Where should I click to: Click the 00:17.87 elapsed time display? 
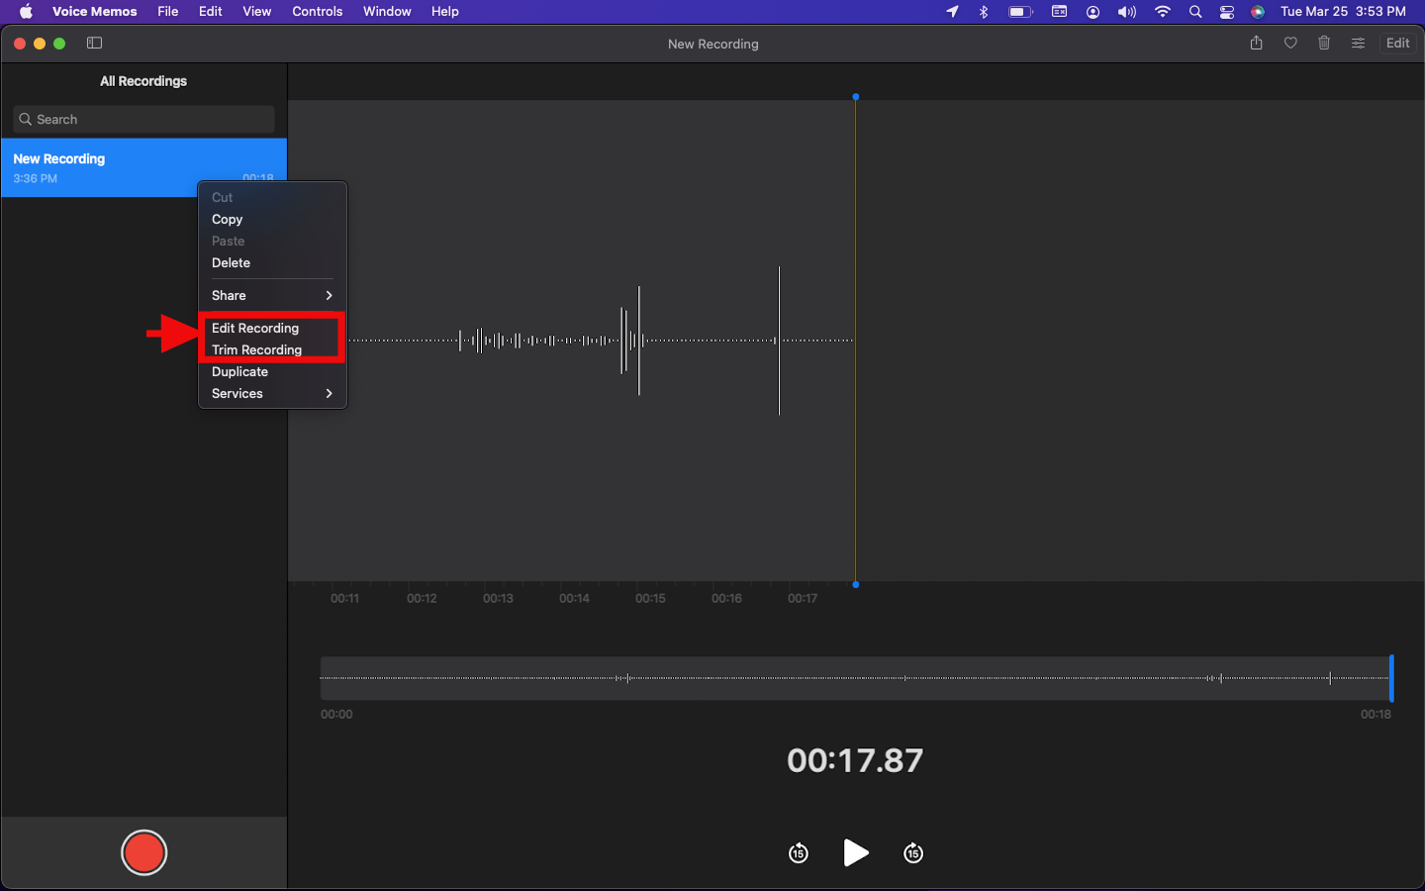tap(855, 760)
